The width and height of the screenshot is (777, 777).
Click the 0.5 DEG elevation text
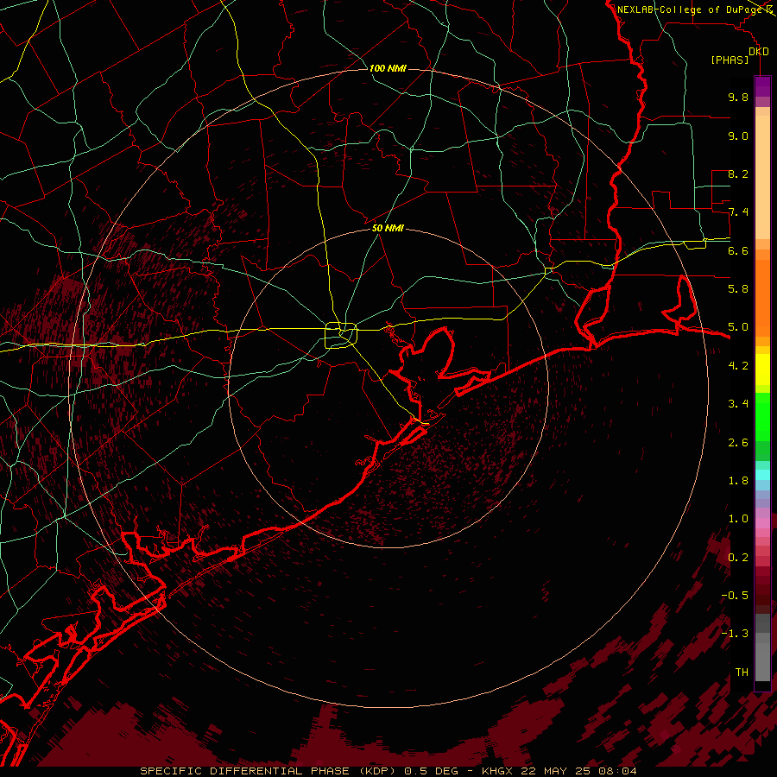(431, 771)
